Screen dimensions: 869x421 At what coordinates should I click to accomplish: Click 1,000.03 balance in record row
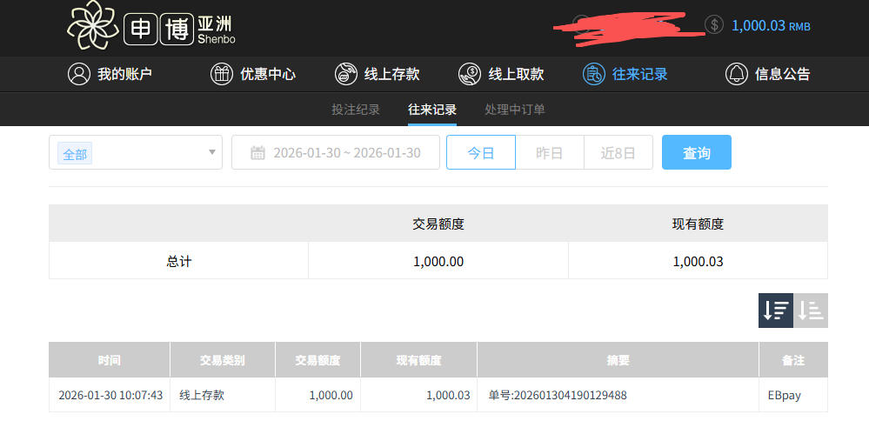448,396
